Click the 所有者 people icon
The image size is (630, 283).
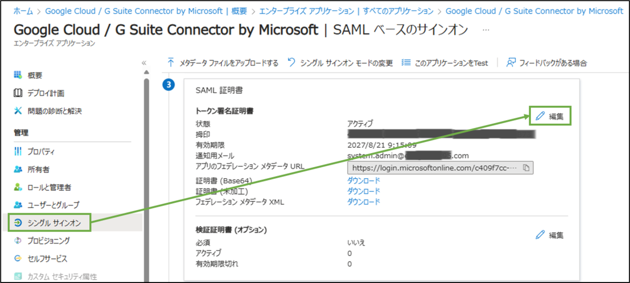(18, 170)
